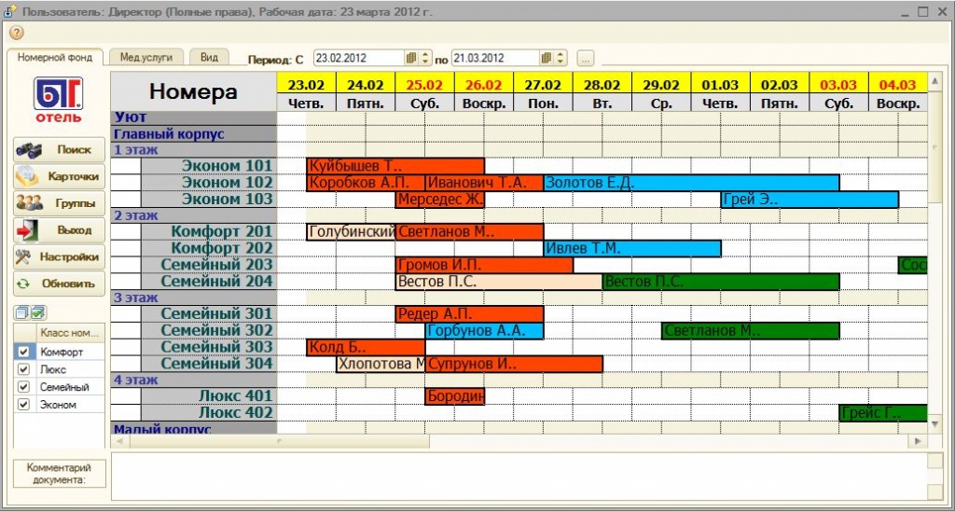Toggle the Семейный room class checkbox
The width and height of the screenshot is (955, 512).
(x=23, y=387)
